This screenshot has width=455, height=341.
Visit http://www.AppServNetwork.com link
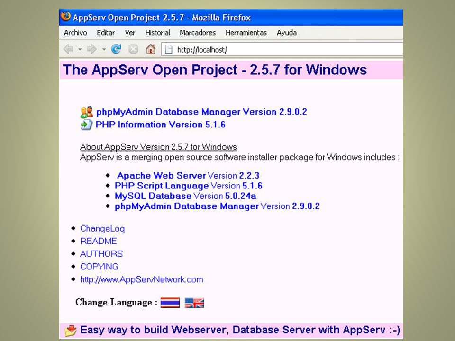[x=142, y=279]
